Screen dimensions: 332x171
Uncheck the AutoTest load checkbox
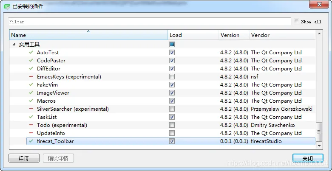(172, 53)
